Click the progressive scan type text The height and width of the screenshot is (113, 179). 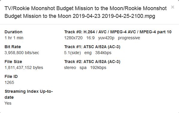tap(129, 38)
